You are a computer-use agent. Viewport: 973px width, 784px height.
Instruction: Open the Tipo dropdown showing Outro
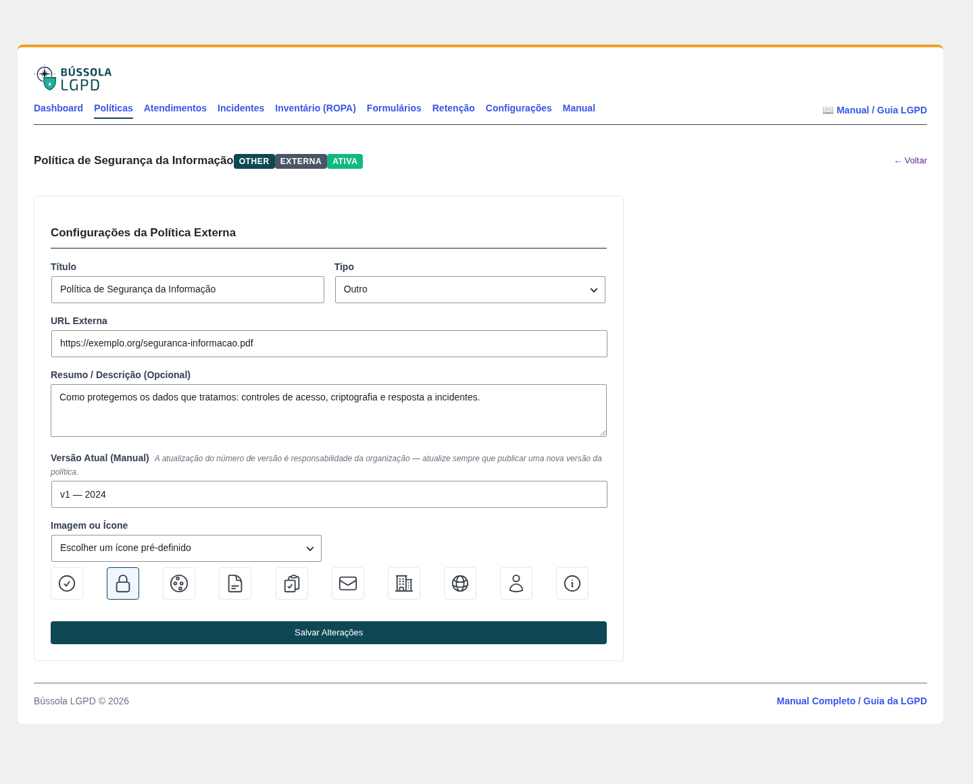click(470, 290)
